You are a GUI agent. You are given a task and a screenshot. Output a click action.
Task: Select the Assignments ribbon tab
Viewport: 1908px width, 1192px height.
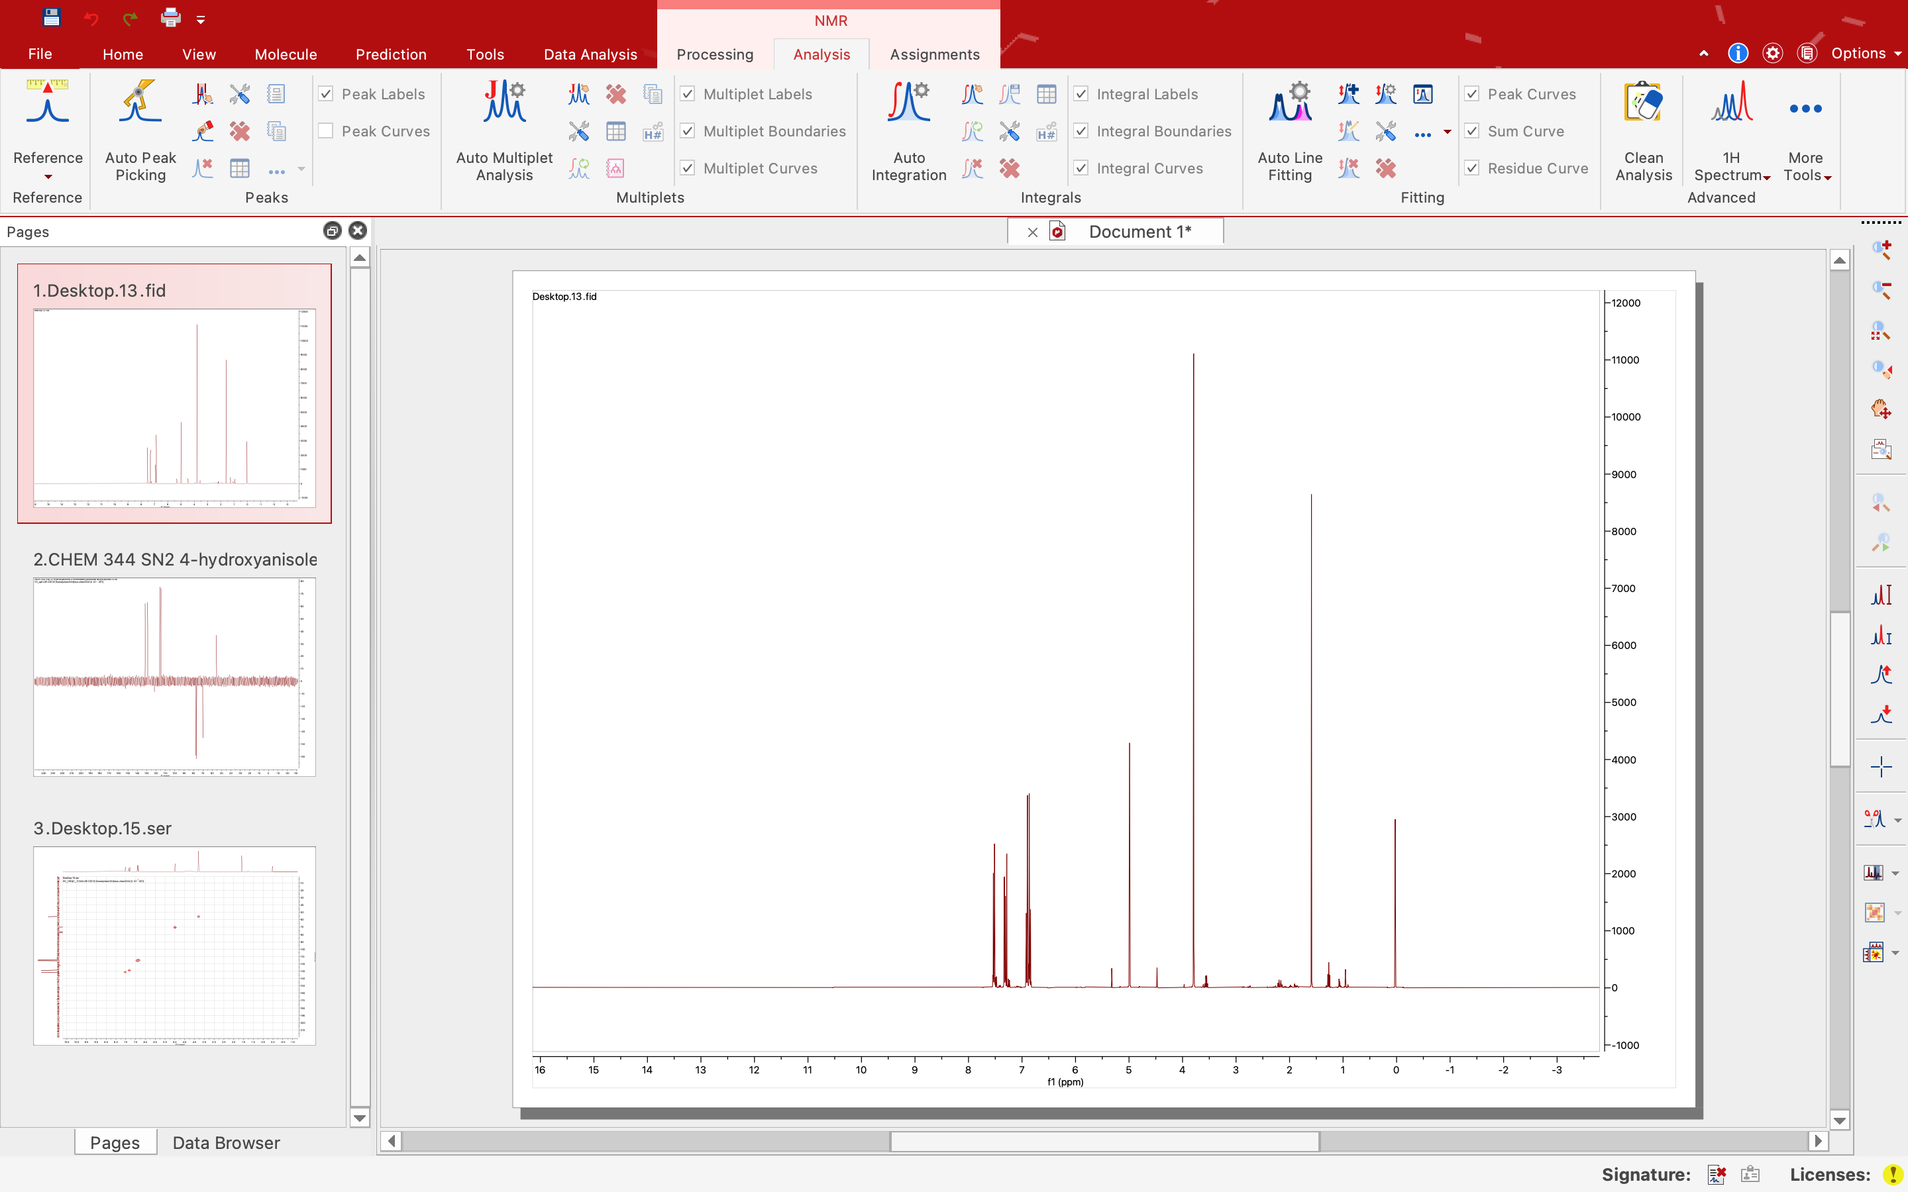(x=933, y=54)
